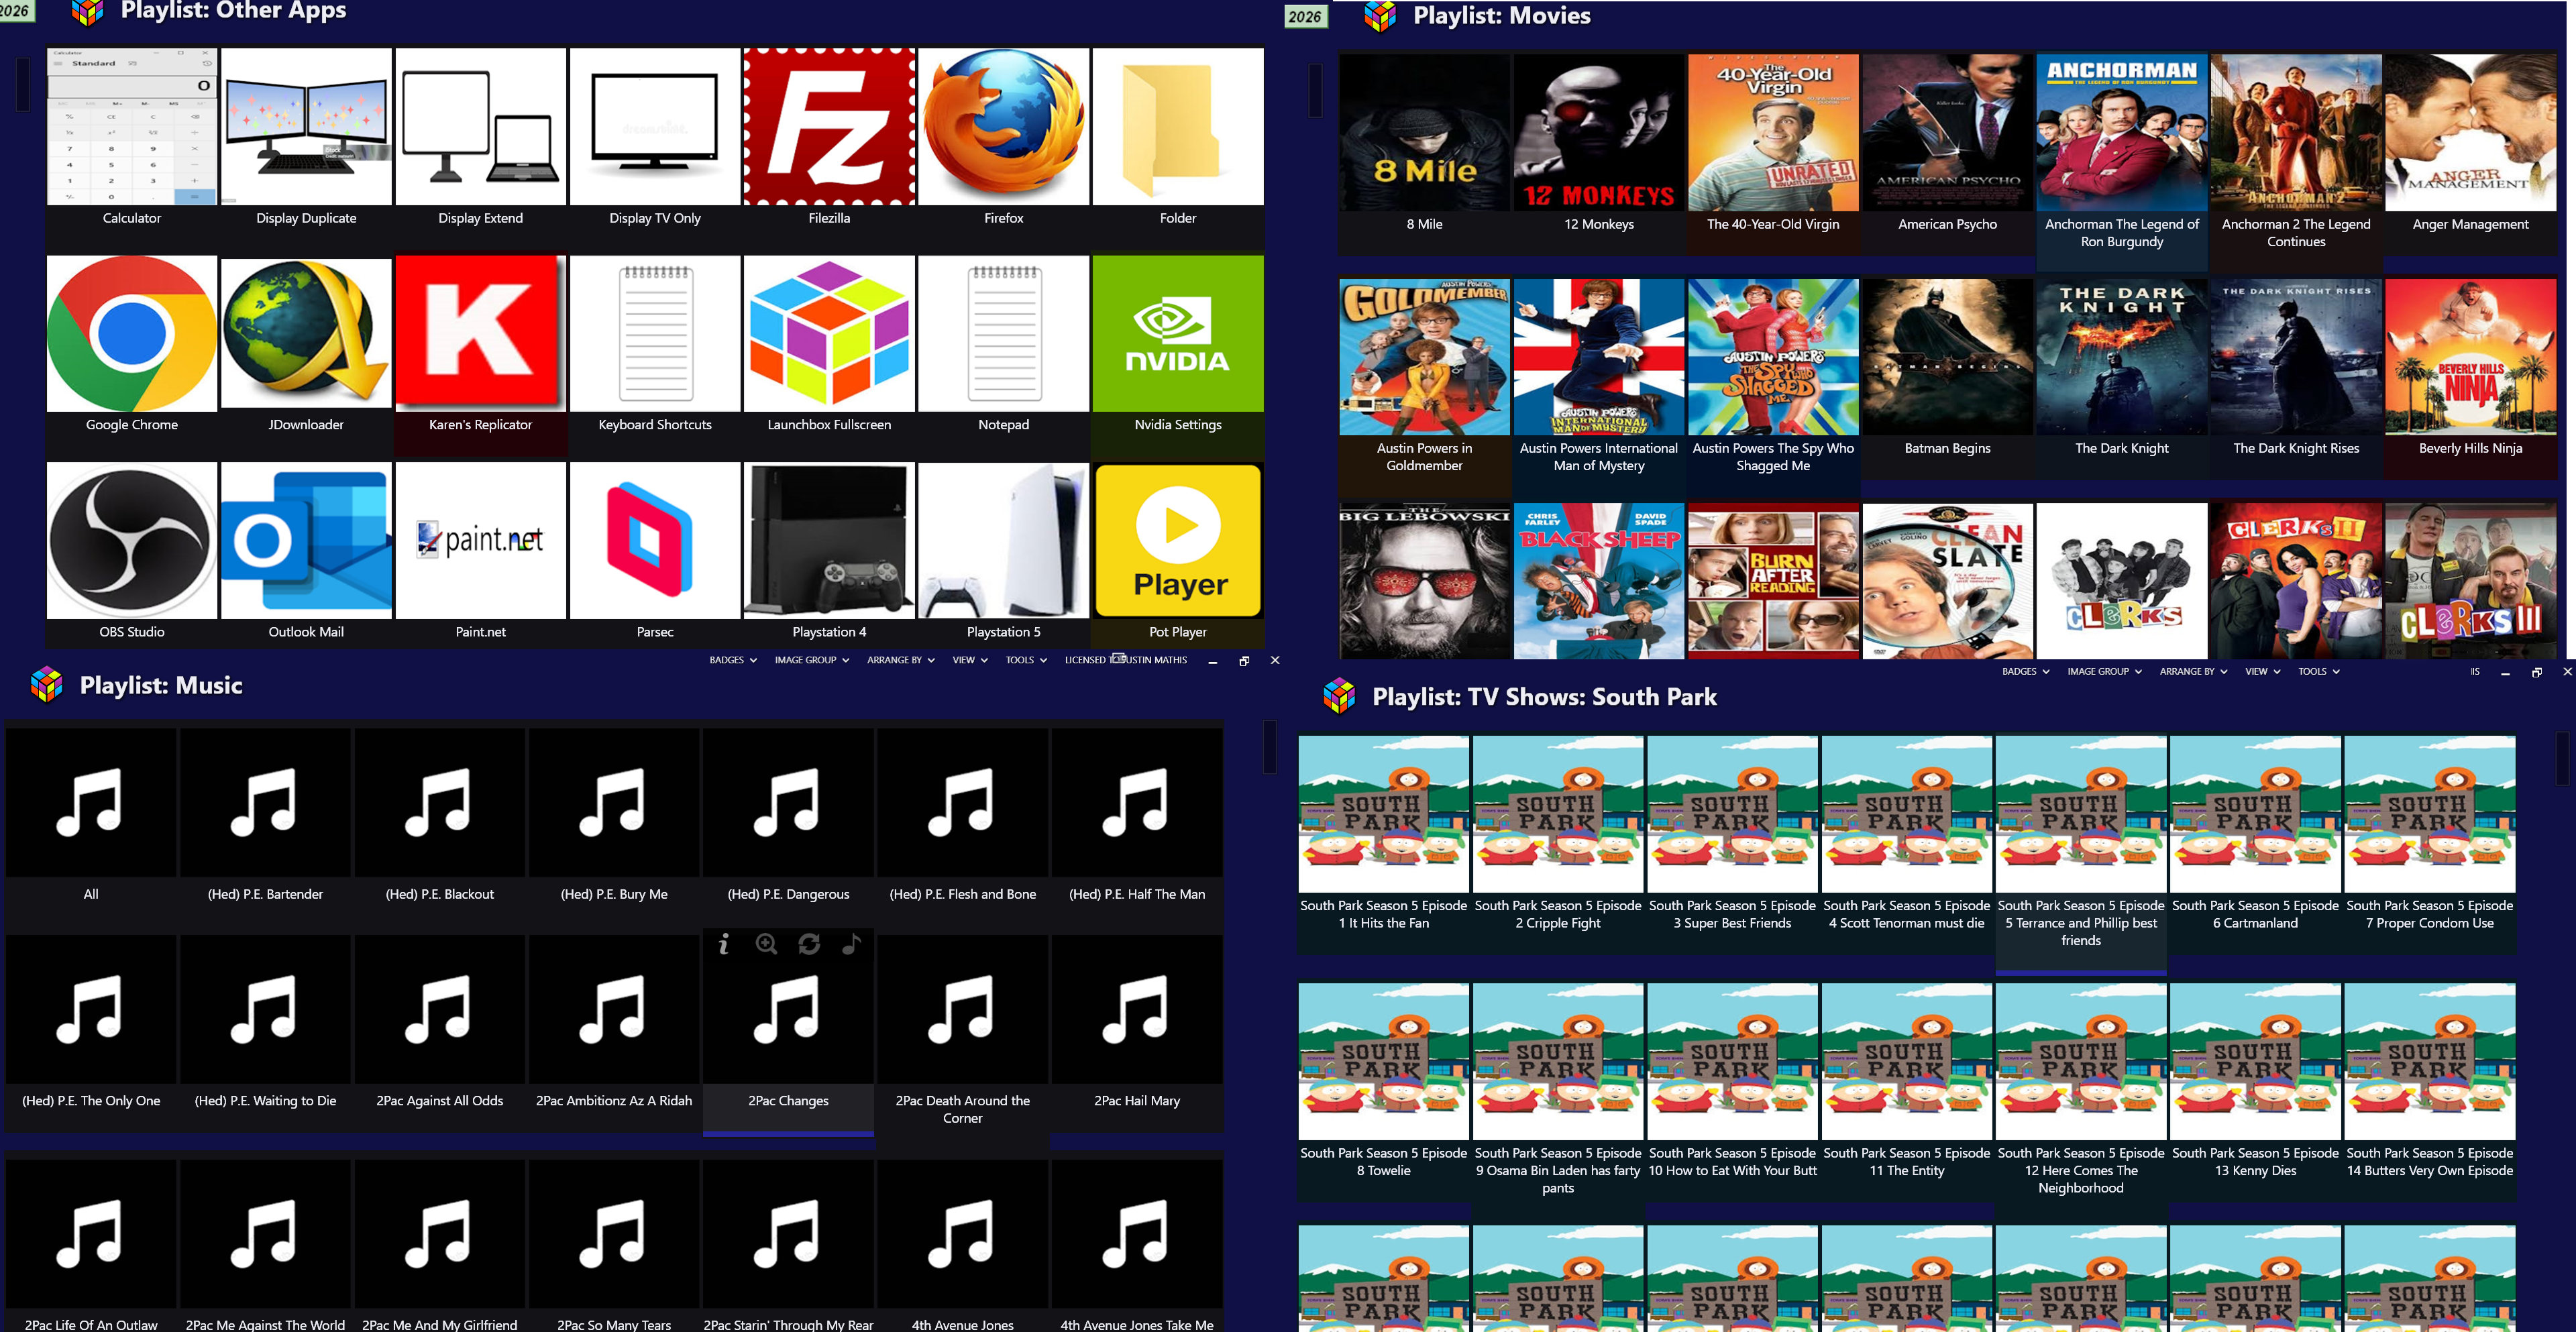Launch the Filezilla app icon

pos(829,127)
